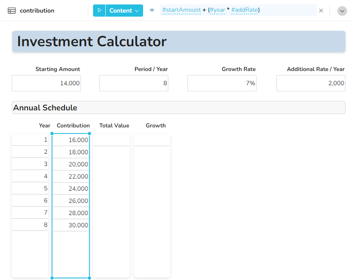Open the Content dropdown menu
The height and width of the screenshot is (280, 352).
pyautogui.click(x=124, y=11)
